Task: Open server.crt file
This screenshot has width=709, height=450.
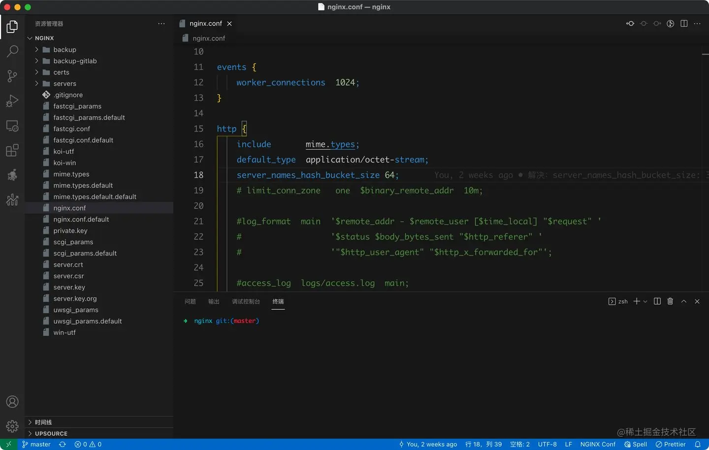Action: coord(99,265)
